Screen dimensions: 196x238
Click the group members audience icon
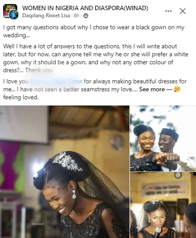tap(86, 16)
